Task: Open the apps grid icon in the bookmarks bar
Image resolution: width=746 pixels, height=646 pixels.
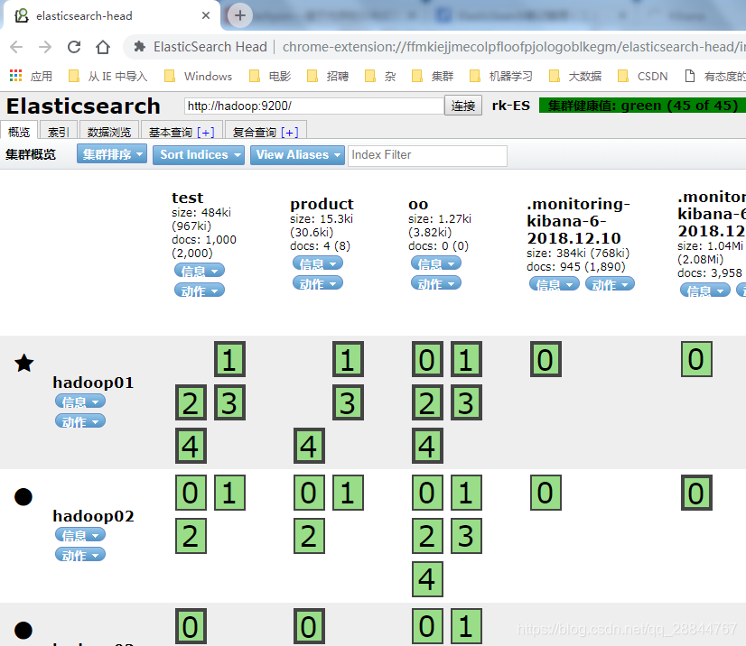Action: point(15,76)
